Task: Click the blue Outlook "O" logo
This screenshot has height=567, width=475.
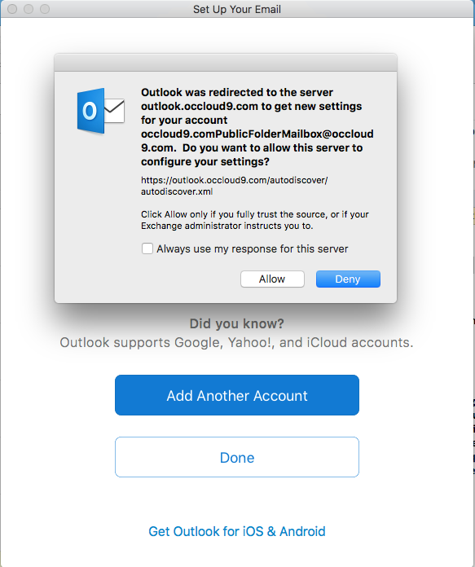Action: [x=90, y=111]
